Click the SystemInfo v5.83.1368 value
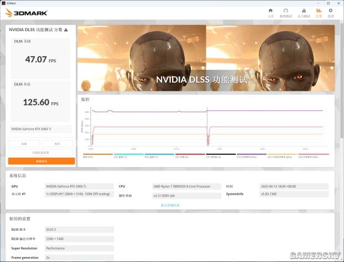This screenshot has width=344, height=262. 294,194
